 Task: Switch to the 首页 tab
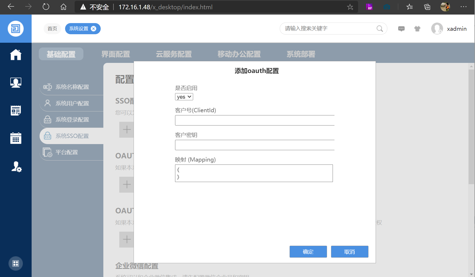52,29
